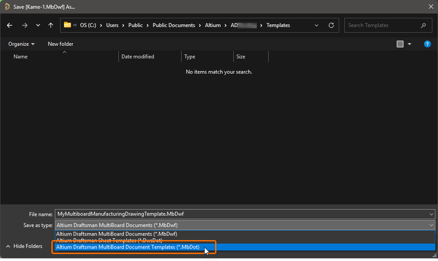Expand the address bar history dropdown
Screen dimensions: 438x261
(317, 25)
